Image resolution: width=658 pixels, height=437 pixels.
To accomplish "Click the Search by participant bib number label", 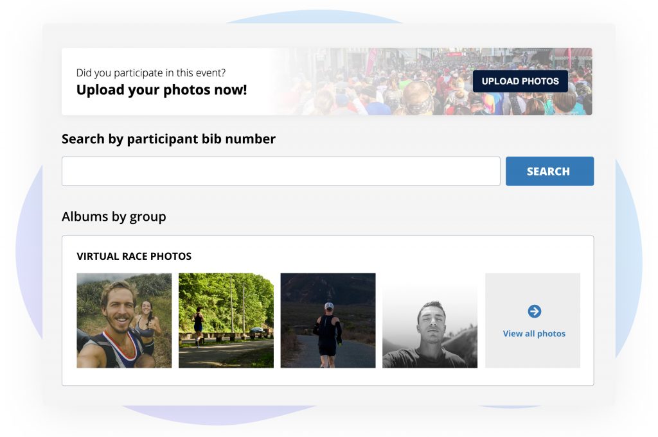I will tap(168, 139).
